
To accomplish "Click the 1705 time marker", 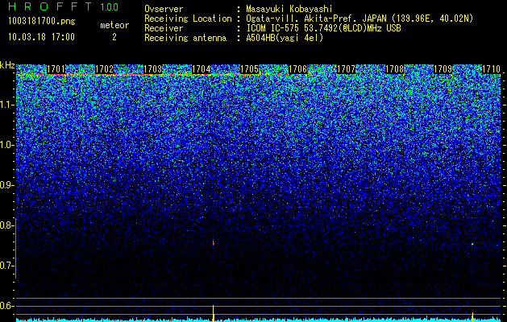I will pos(250,69).
